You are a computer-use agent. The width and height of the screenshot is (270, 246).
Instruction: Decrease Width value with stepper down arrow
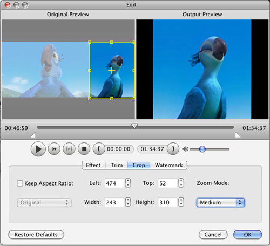tap(128, 204)
